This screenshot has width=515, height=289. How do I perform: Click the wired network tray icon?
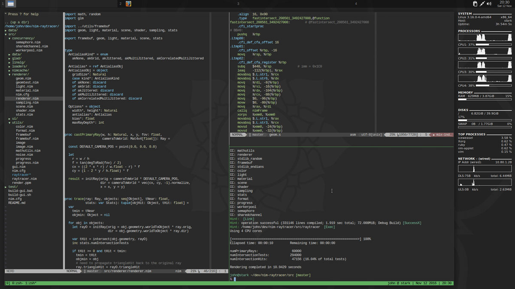coord(482,3)
